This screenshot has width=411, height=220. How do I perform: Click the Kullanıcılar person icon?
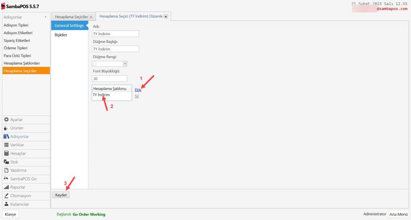[x=6, y=204]
